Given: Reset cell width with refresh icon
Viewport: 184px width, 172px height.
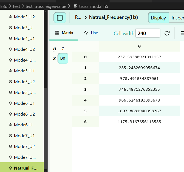Looking at the screenshot, I should [167, 33].
